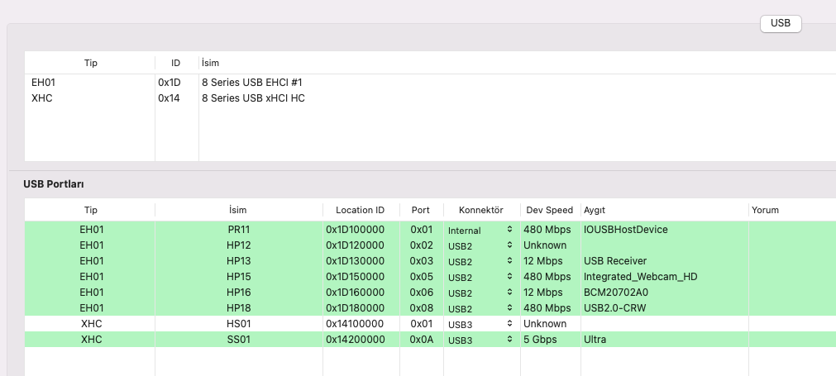The width and height of the screenshot is (836, 376).
Task: Change connector type for HS01 port
Action: point(481,324)
